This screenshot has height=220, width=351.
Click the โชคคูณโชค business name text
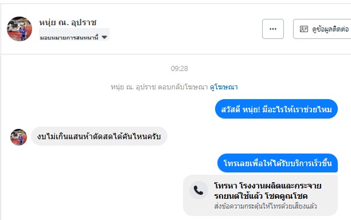click(x=286, y=196)
